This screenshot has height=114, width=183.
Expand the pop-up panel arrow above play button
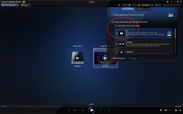click(x=92, y=104)
